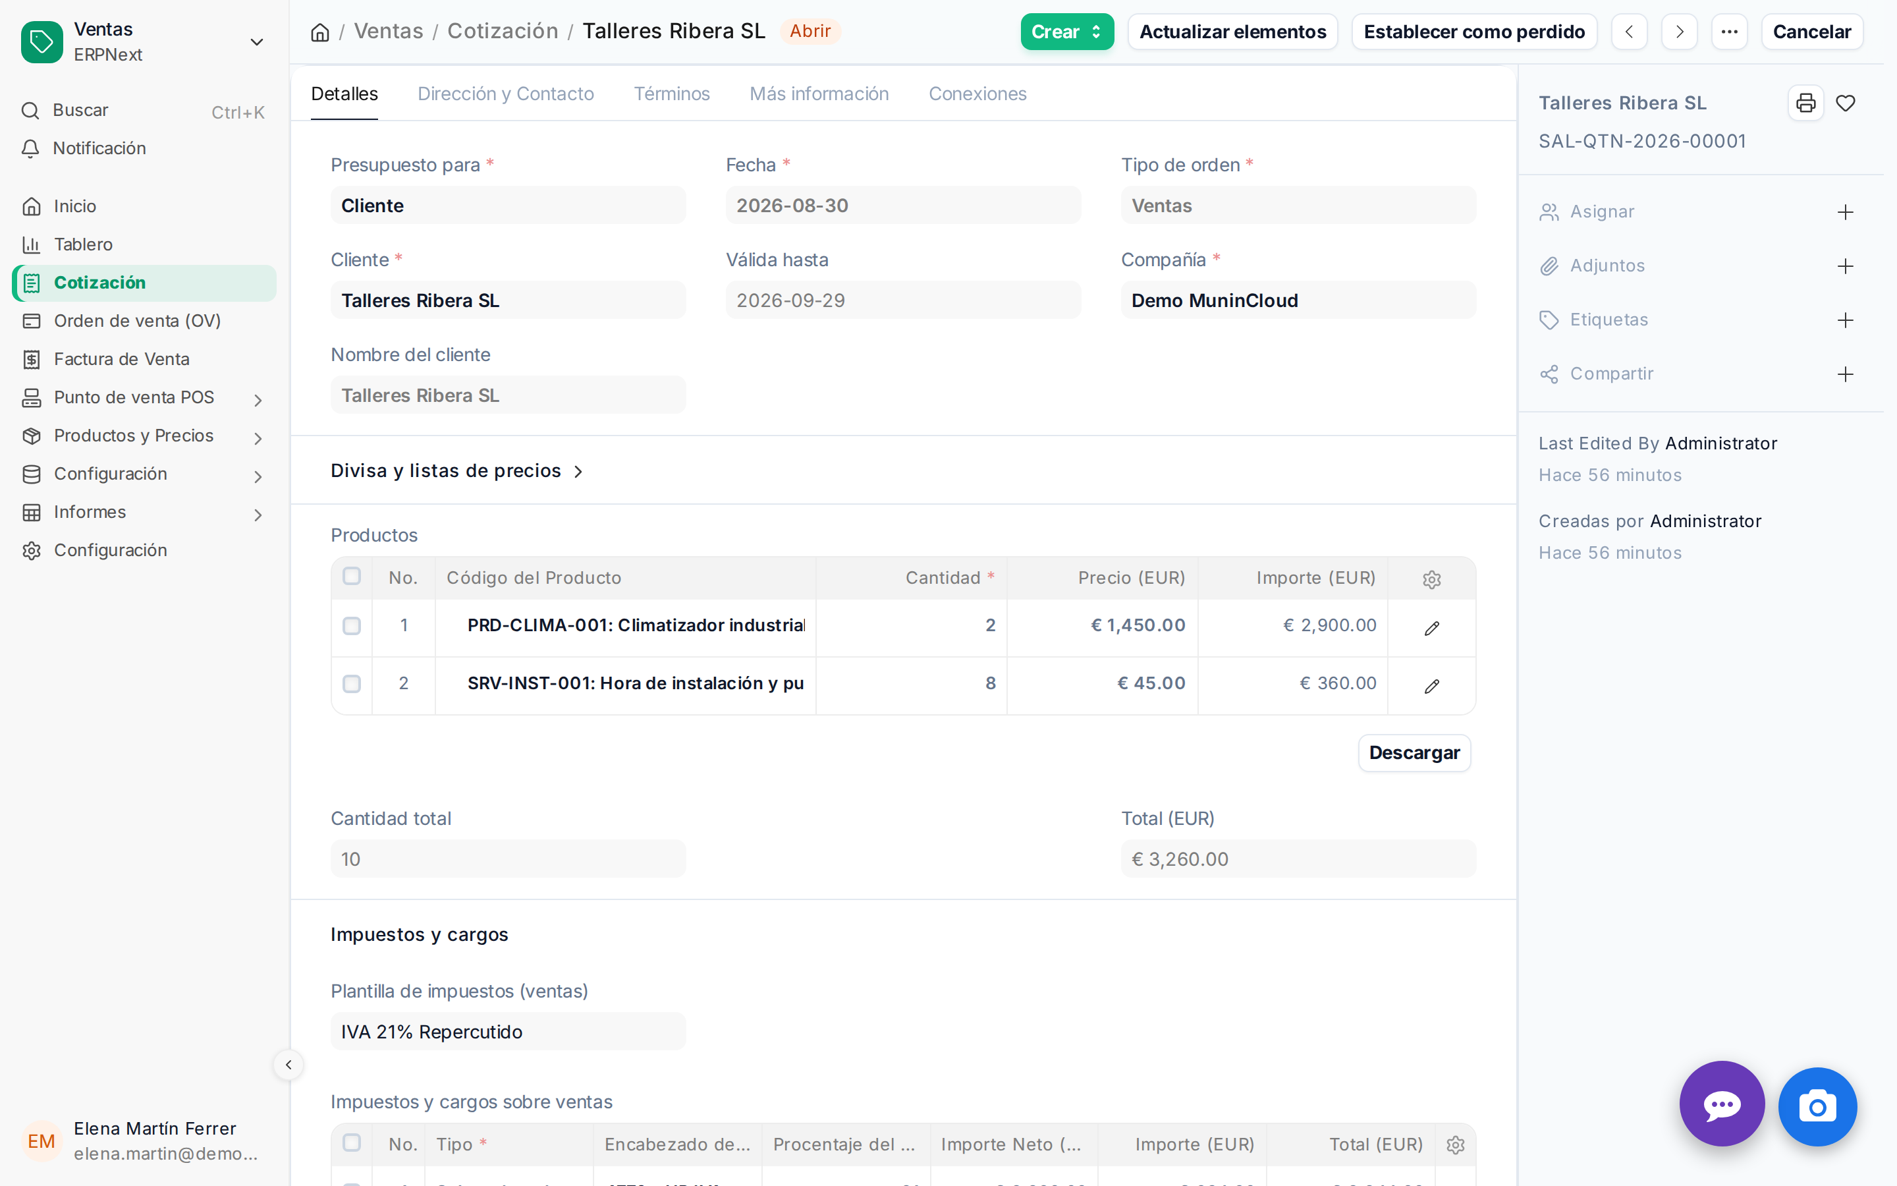Go to next document arrow
Image resolution: width=1897 pixels, height=1186 pixels.
click(1679, 32)
